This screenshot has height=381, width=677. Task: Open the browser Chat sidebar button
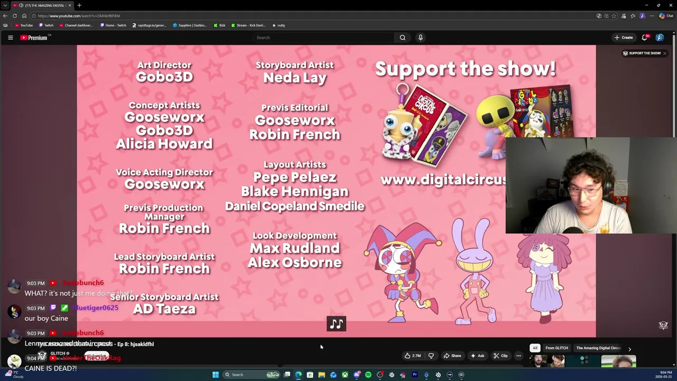coord(667,16)
